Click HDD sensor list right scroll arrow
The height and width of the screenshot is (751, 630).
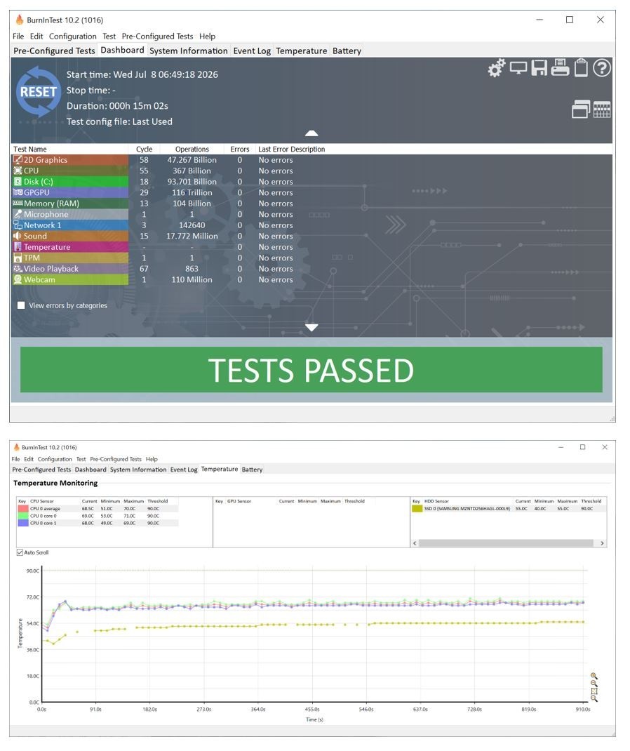pyautogui.click(x=602, y=543)
